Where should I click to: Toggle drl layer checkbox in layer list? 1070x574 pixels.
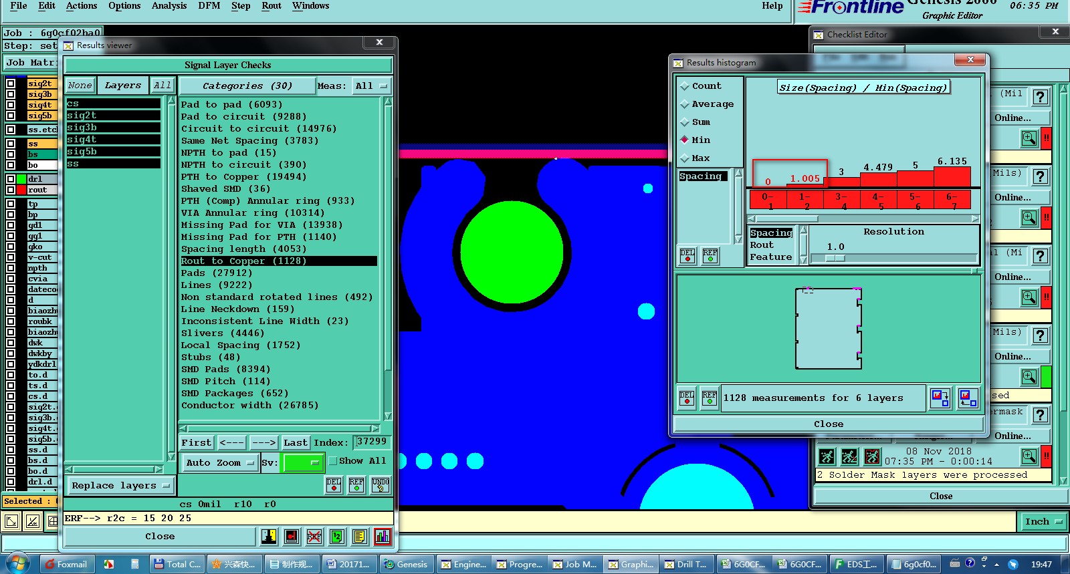[11, 179]
